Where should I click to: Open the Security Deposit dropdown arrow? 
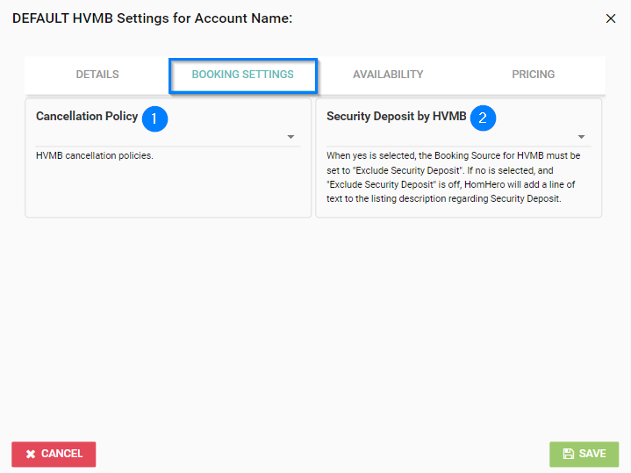point(581,137)
